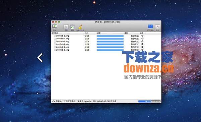Click the broom Clear Completed icon
The height and width of the screenshot is (122, 201).
[80, 27]
